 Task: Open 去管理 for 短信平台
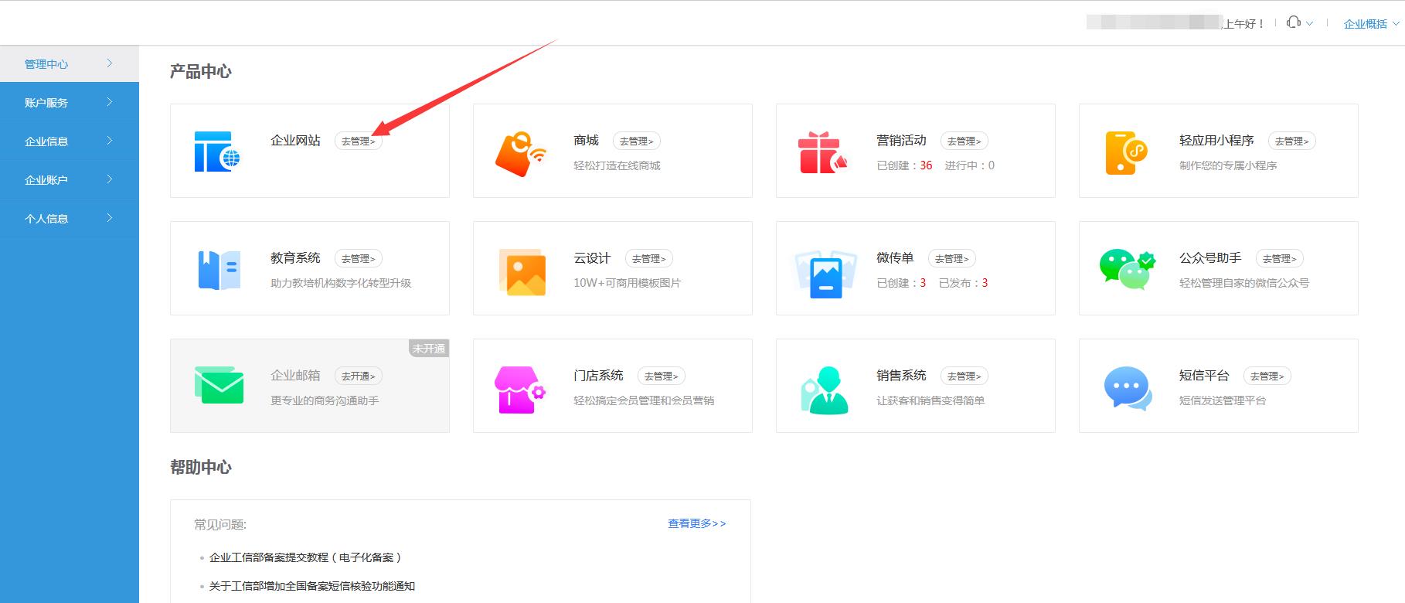tap(1267, 376)
